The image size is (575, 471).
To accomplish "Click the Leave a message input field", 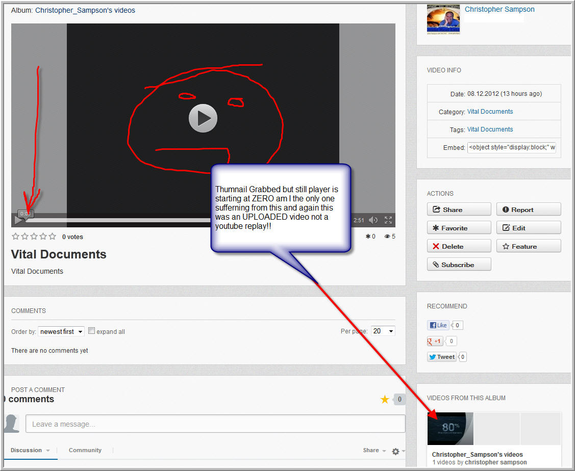I will tap(215, 424).
